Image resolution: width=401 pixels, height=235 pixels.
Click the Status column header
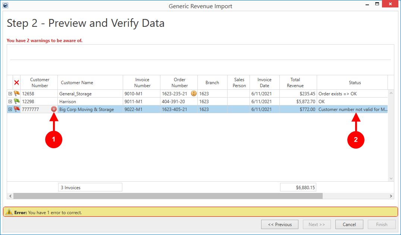(x=354, y=83)
